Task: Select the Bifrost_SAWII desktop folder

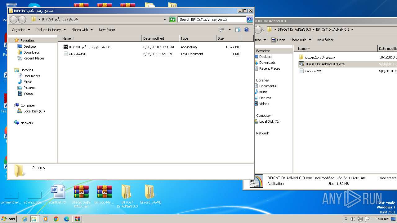Action: (x=151, y=195)
